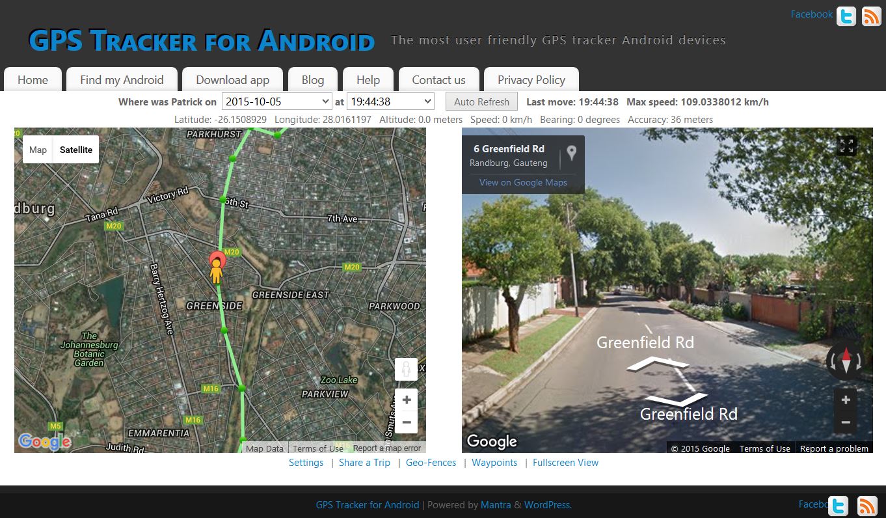Image resolution: width=886 pixels, height=518 pixels.
Task: Enter fullscreen in the Street View panel
Action: [846, 146]
